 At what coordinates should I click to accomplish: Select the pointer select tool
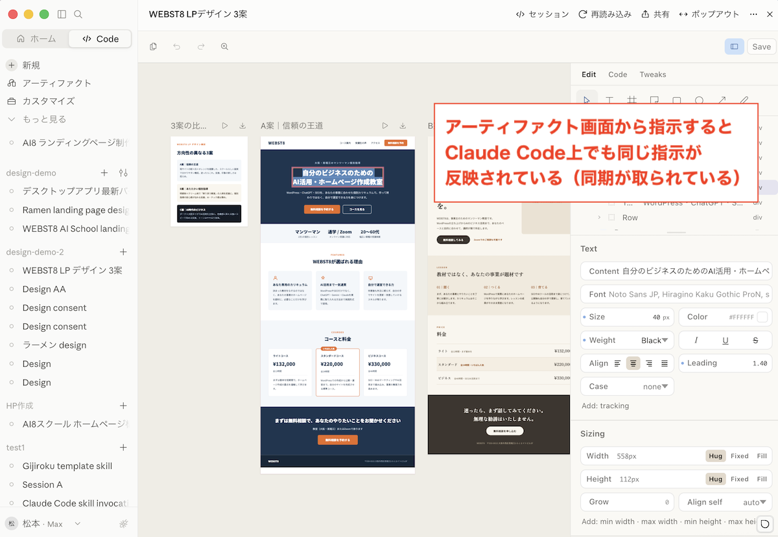[x=587, y=100]
